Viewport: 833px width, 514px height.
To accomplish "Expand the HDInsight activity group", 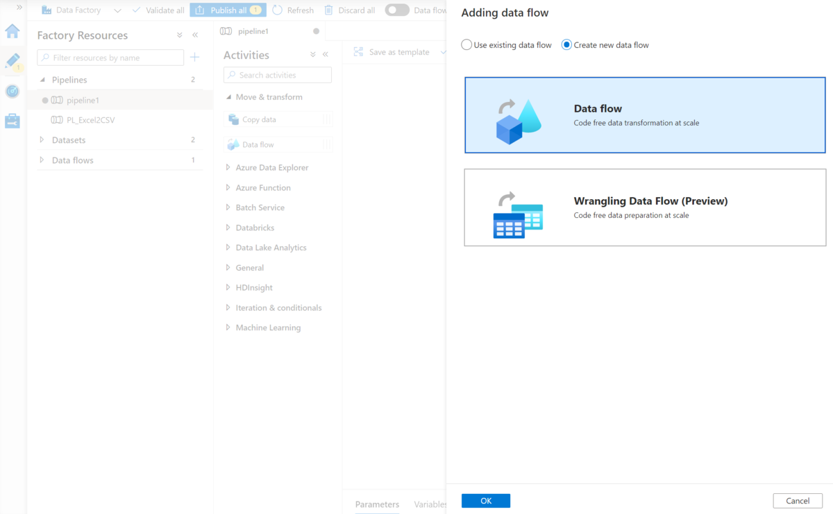I will pos(228,287).
